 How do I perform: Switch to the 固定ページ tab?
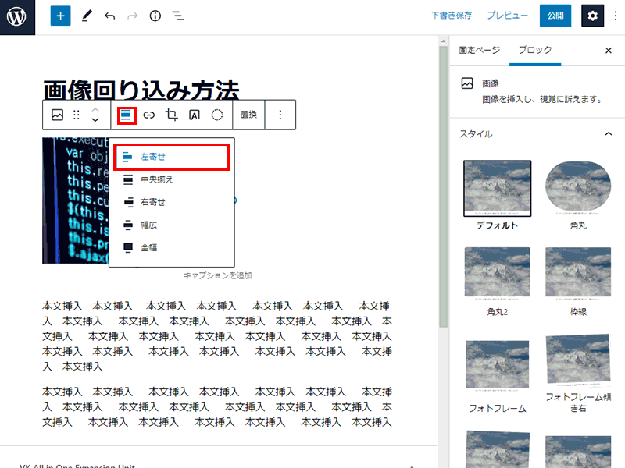pyautogui.click(x=479, y=50)
